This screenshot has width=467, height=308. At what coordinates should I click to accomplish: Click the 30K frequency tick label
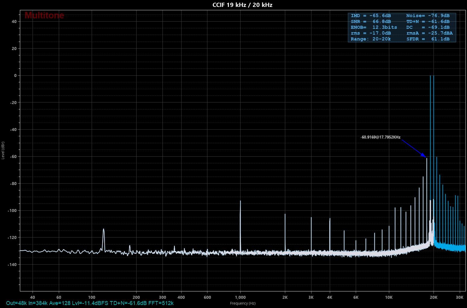point(459,297)
